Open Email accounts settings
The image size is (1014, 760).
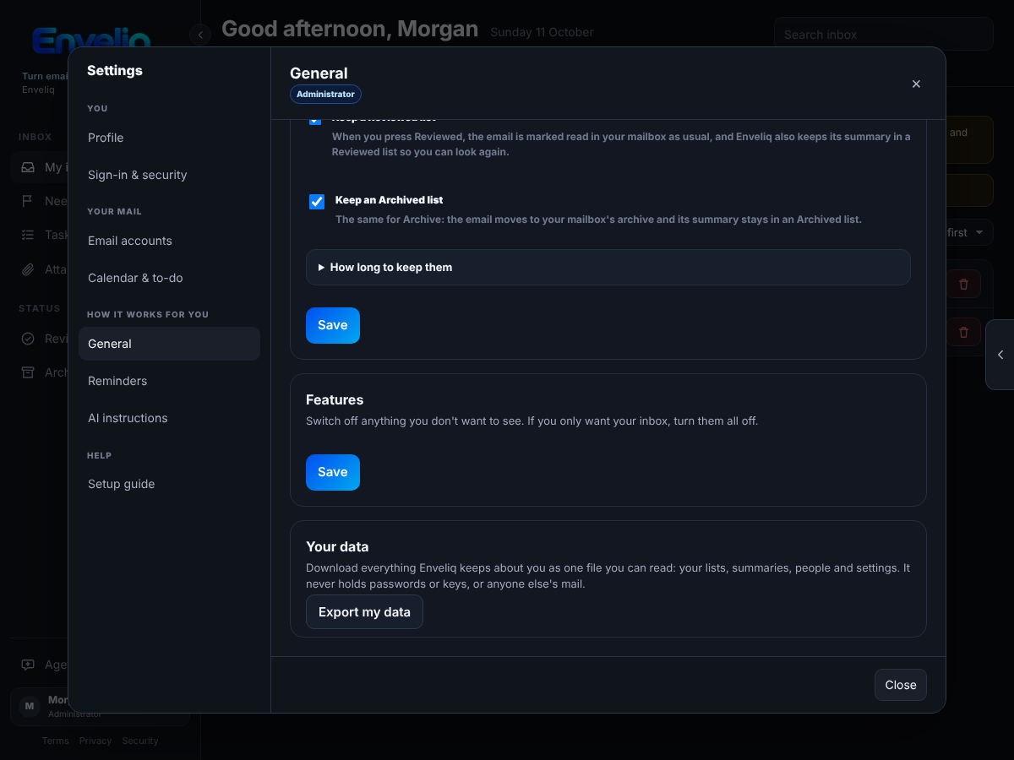169,241
